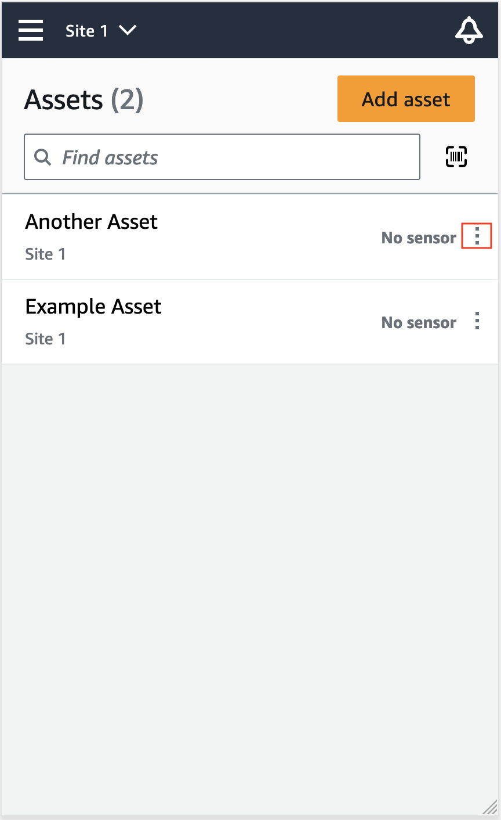501x820 pixels.
Task: Select the Site 1 label under Another Asset
Action: pyautogui.click(x=45, y=254)
